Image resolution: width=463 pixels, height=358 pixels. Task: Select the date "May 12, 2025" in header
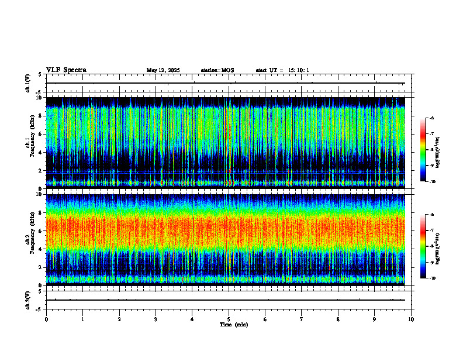tap(163, 70)
